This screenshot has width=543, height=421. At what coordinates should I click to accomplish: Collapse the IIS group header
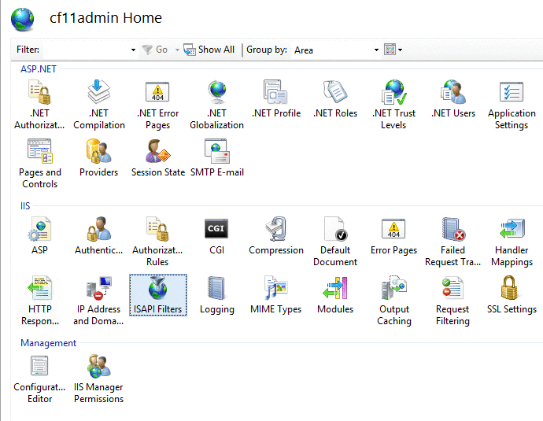[x=25, y=206]
